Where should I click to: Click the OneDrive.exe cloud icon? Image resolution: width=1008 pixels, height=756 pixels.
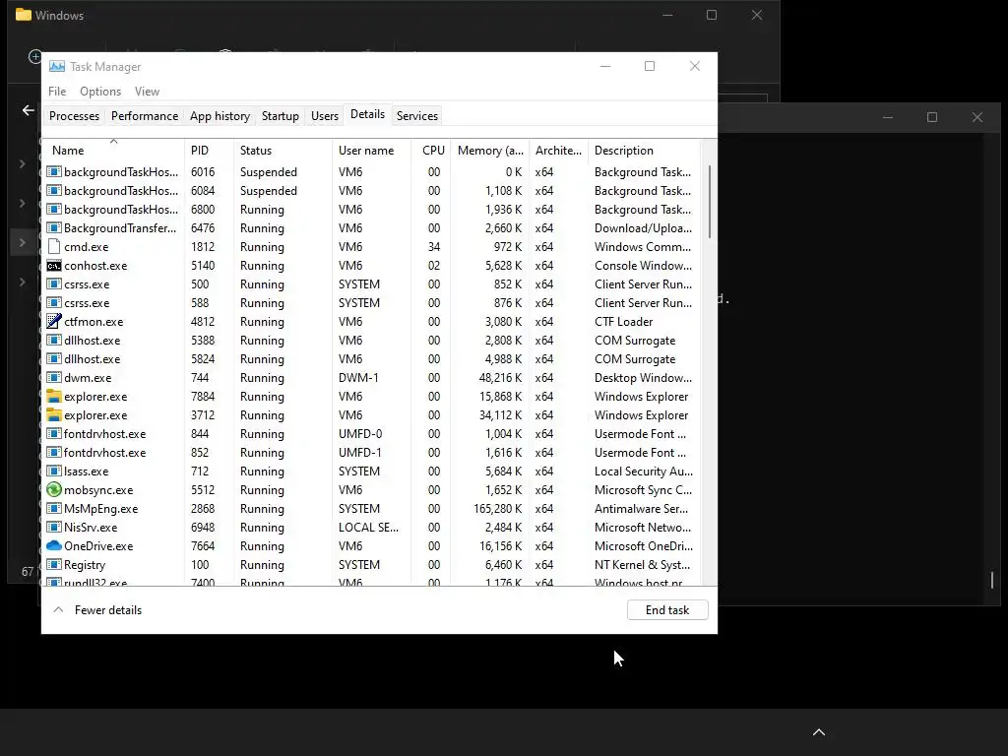tap(54, 545)
